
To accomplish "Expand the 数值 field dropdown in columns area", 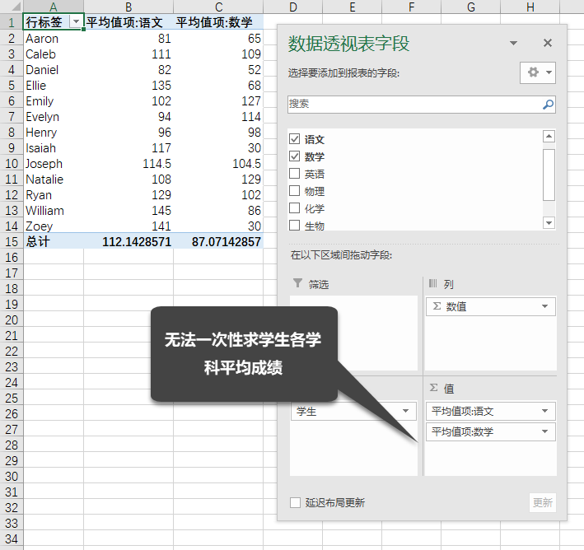I will coord(544,307).
